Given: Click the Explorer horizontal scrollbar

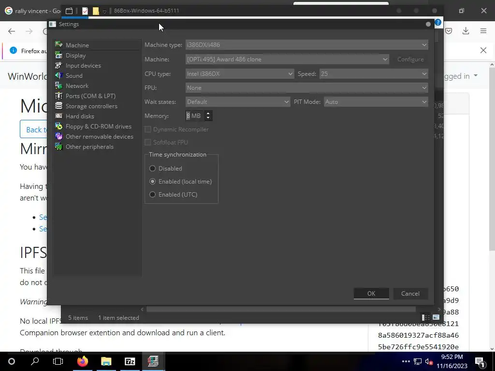Looking at the screenshot, I should (x=281, y=309).
